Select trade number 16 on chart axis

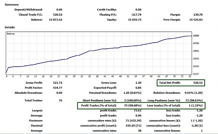pos(43,76)
